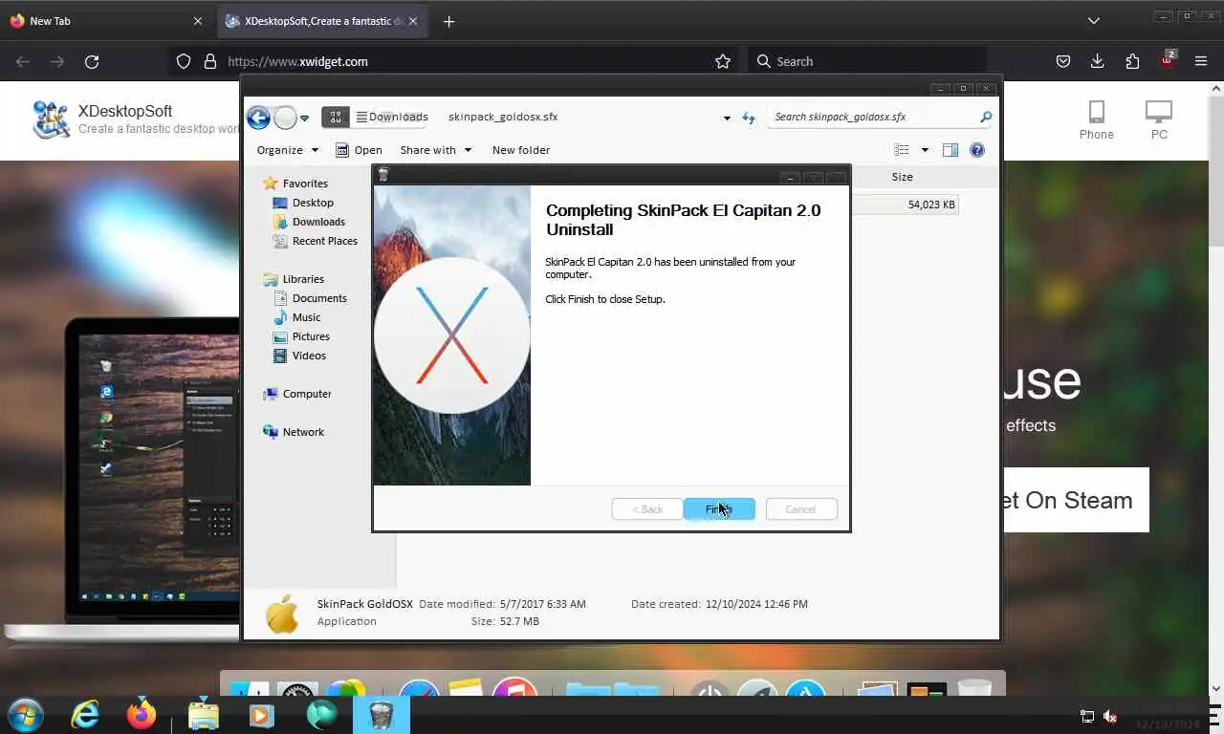Click the Firefox Search box
Screen dimensions: 1224x734
click(x=866, y=61)
